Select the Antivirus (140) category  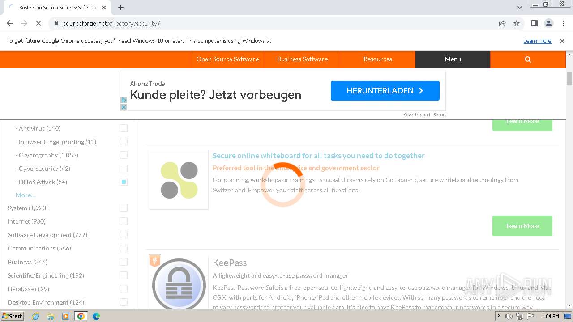click(x=39, y=128)
